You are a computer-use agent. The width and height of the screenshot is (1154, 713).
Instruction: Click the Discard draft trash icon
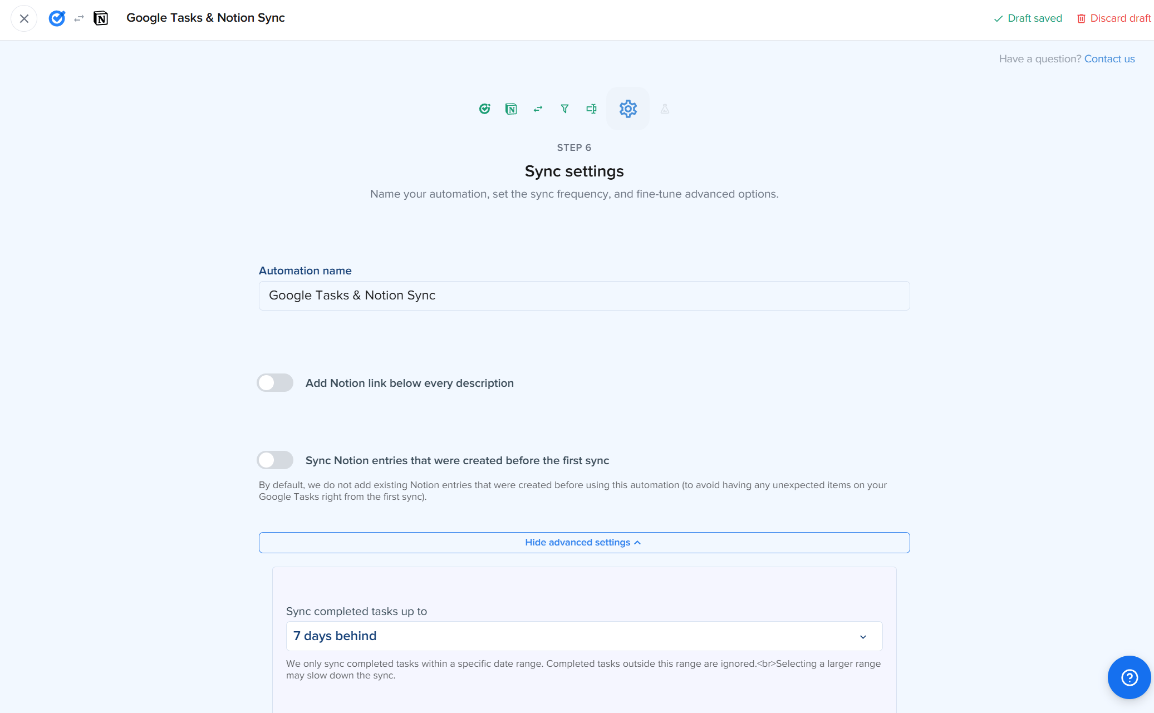click(1081, 18)
